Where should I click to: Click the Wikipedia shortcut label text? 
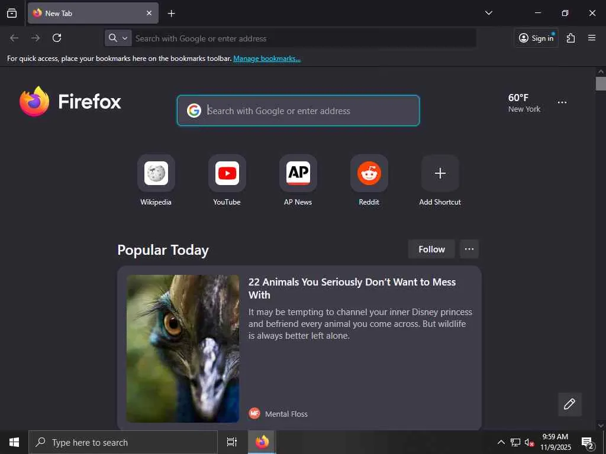156,202
